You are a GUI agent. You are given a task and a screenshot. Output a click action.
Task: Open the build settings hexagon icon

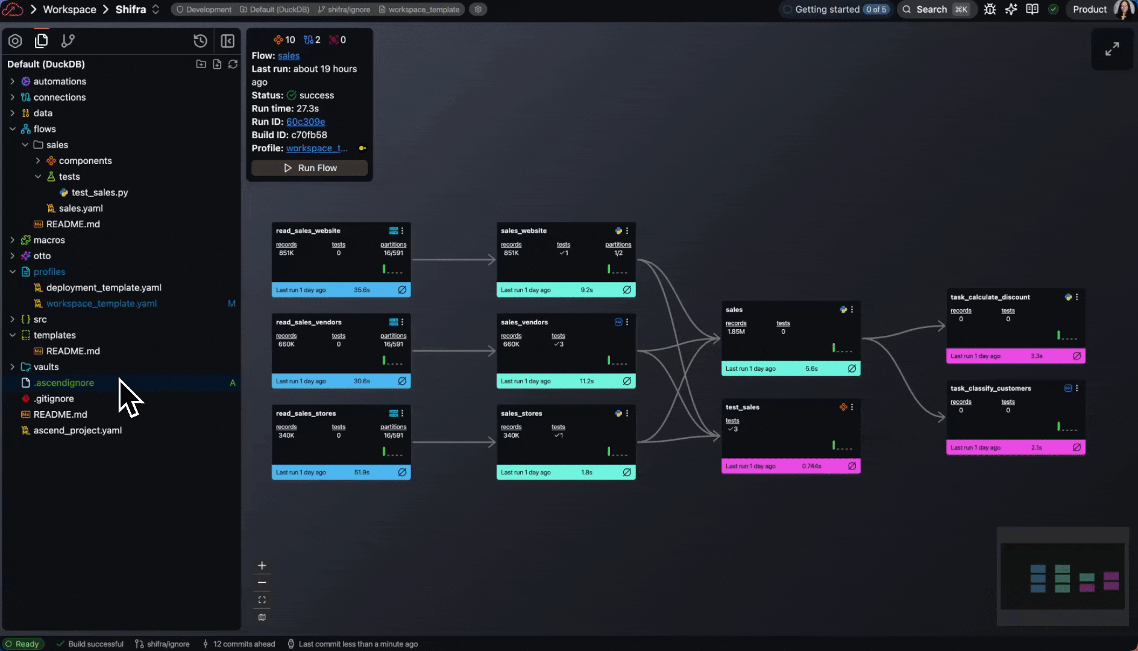(15, 40)
